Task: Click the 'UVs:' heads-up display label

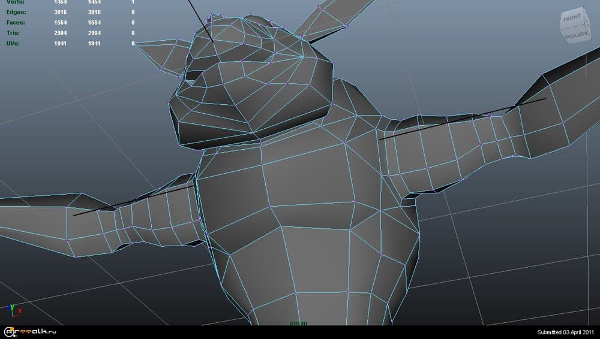Action: click(13, 43)
